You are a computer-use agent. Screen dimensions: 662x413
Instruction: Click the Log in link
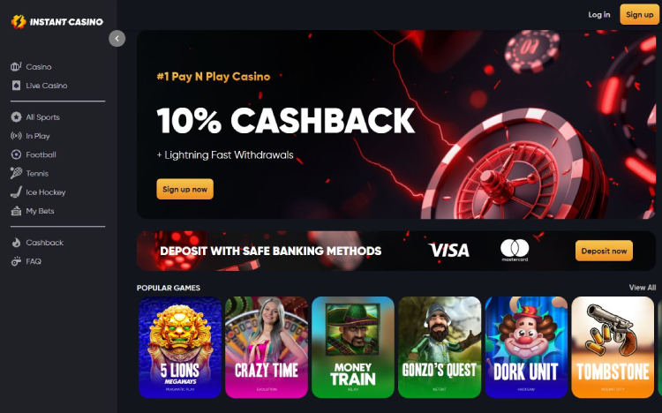(599, 14)
